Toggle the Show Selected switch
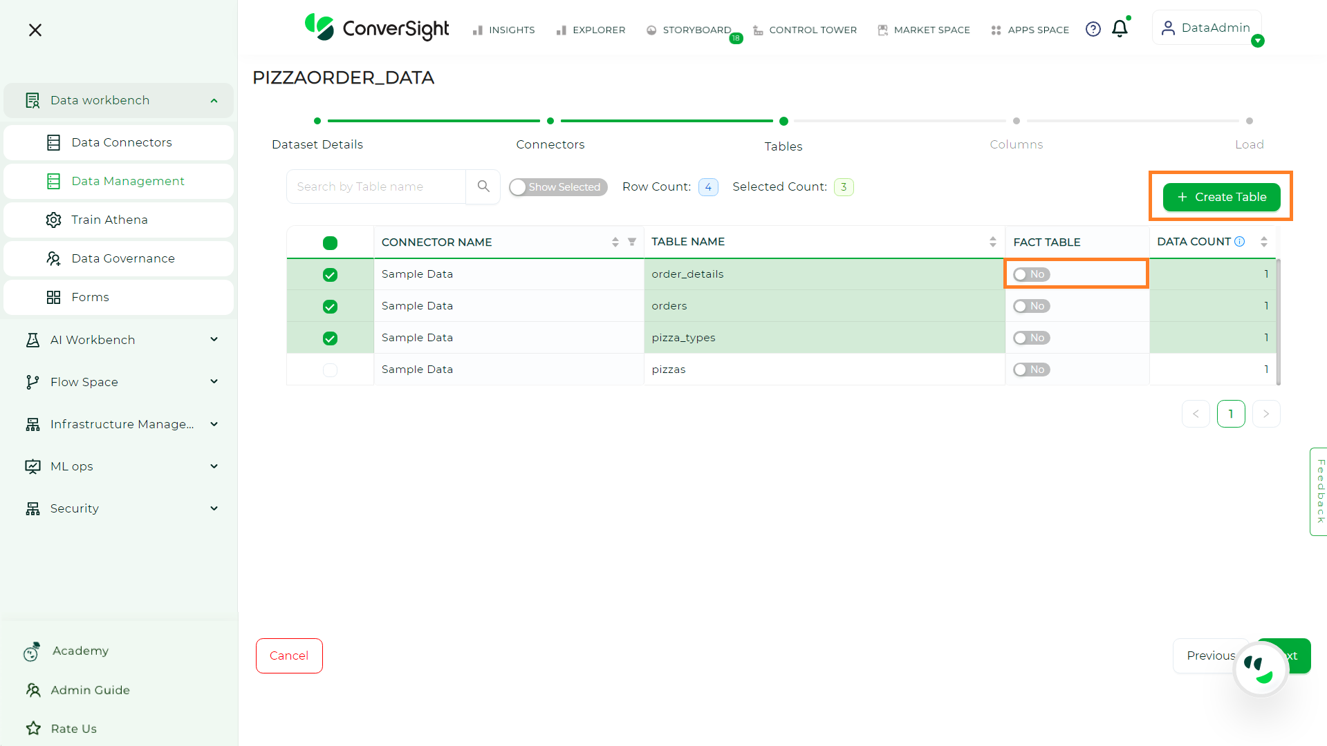Viewport: 1327px width, 746px height. pos(558,187)
